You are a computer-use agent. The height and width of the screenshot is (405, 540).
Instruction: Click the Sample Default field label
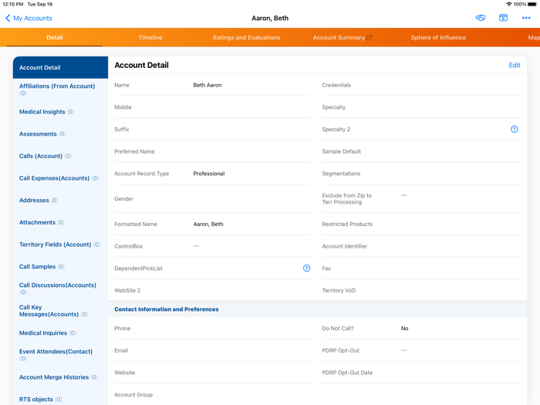[x=341, y=151]
